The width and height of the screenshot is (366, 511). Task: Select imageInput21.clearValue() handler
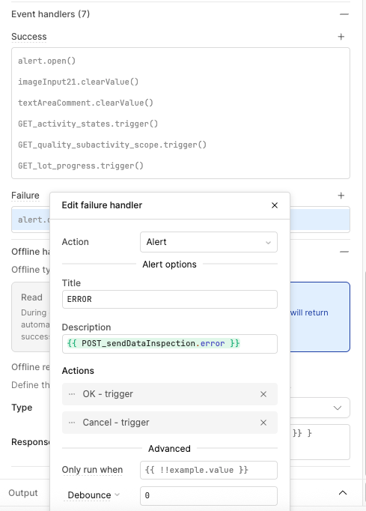(180, 82)
